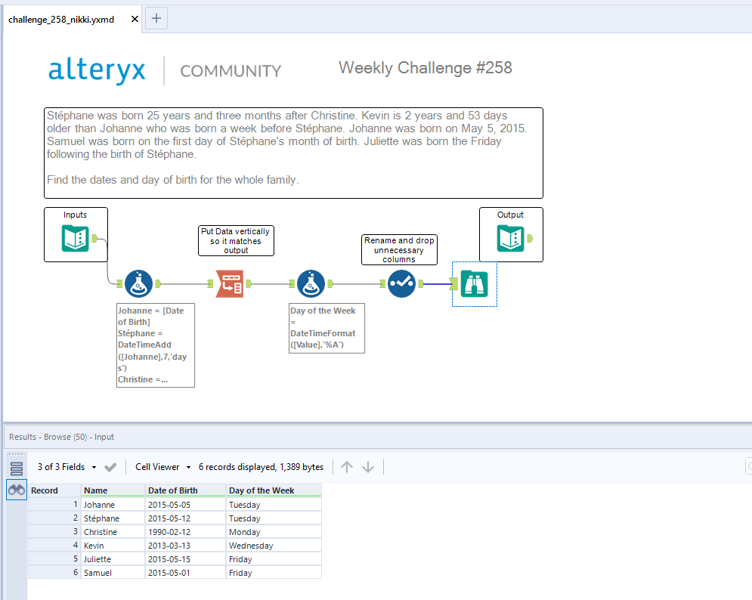
Task: Switch to data browse binoculars view in Results
Action: (17, 490)
